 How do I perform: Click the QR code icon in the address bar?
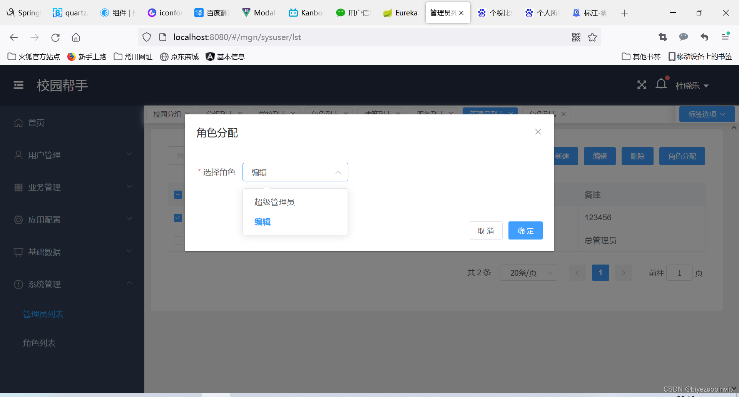[x=576, y=37]
